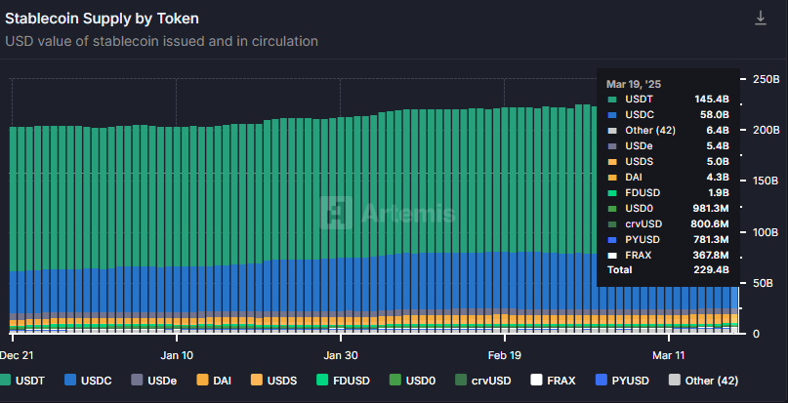This screenshot has width=788, height=403.
Task: Click the 250B y-axis label
Action: pos(766,79)
